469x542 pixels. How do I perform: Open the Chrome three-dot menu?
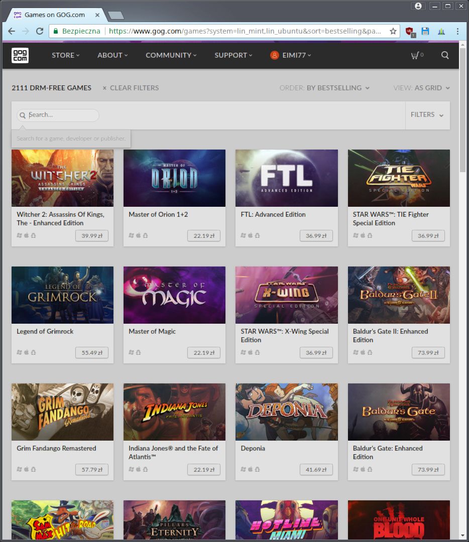[x=457, y=32]
